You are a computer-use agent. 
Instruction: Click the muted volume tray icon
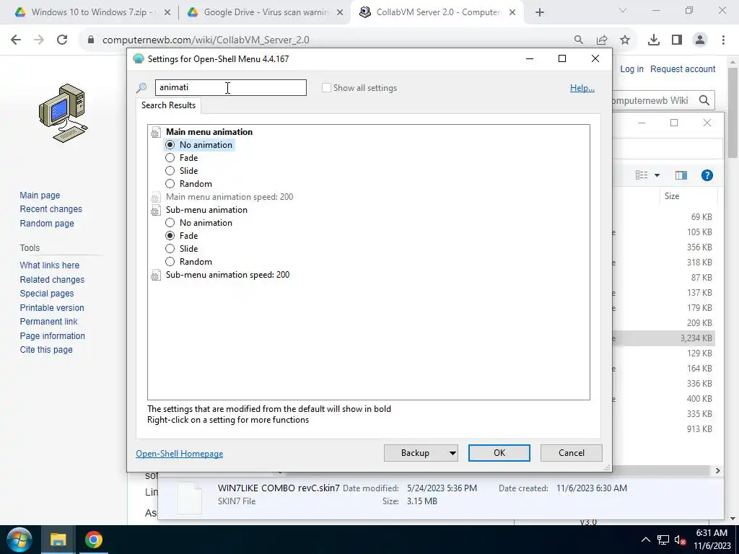pyautogui.click(x=680, y=540)
